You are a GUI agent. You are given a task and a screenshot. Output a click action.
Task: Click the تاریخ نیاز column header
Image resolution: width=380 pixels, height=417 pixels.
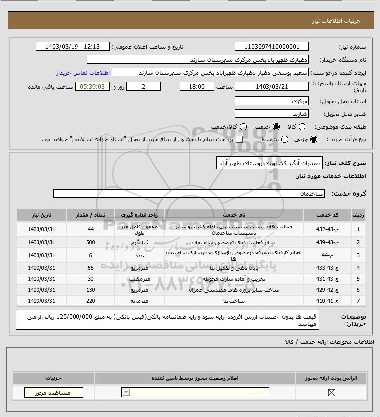[41, 215]
